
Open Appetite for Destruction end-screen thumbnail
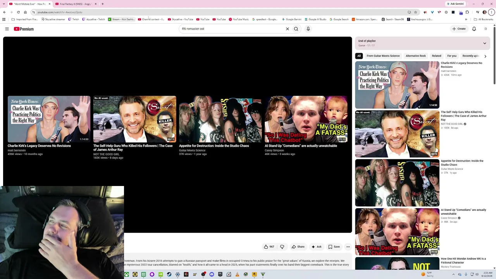(x=220, y=119)
